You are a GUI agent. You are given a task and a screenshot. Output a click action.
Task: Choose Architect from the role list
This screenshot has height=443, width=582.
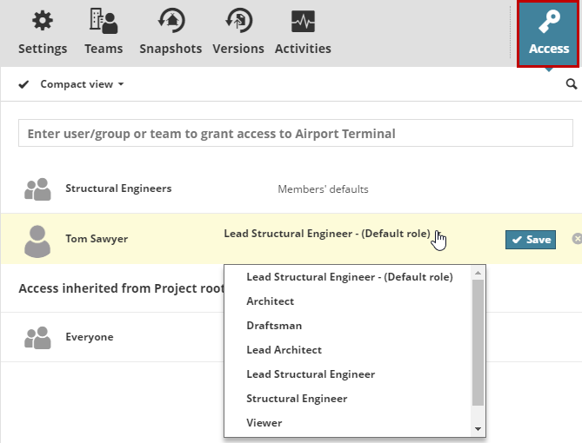(271, 301)
